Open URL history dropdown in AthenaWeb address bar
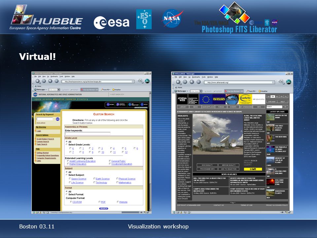Screen dimensions: 317x238 (x=273, y=82)
